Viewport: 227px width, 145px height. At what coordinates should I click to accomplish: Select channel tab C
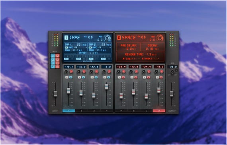click(x=146, y=110)
